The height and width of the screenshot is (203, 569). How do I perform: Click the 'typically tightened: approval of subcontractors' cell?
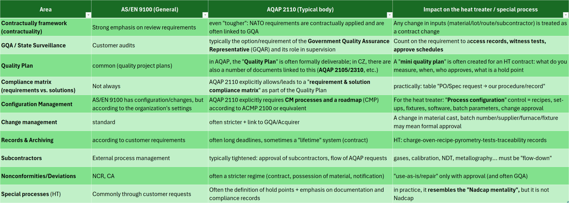[x=300, y=158]
